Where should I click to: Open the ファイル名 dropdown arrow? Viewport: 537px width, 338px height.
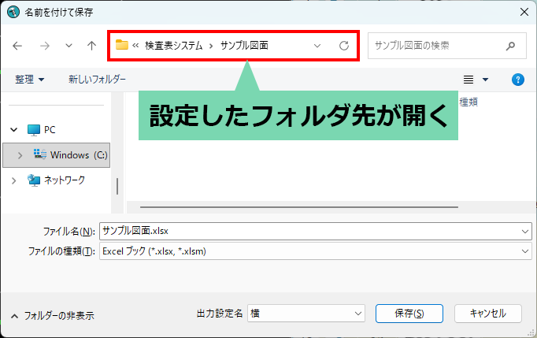pos(525,232)
